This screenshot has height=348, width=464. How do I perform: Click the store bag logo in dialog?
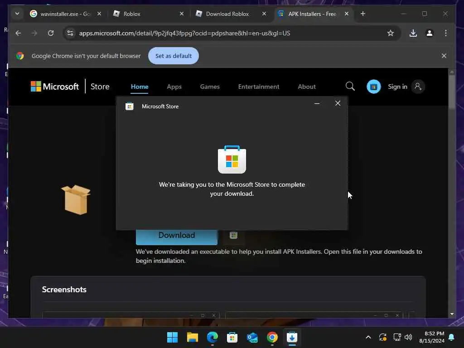click(232, 159)
